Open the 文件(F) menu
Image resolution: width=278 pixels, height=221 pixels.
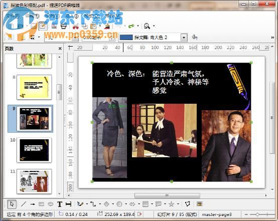(x=12, y=16)
